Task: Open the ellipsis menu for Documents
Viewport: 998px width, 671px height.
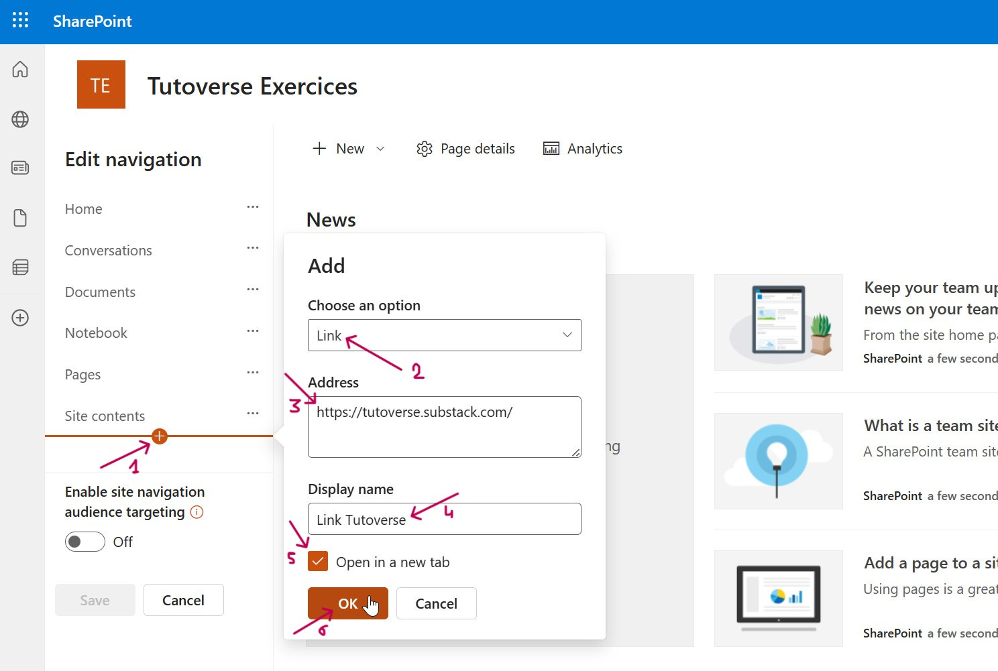Action: 253,290
